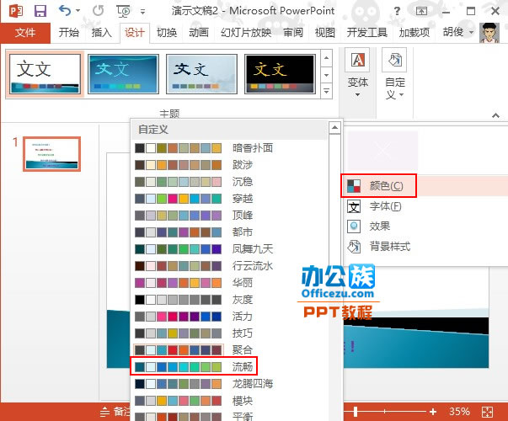Viewport: 508px width, 421px height.
Task: Open the 审阅 ribbon tab
Action: coord(293,33)
